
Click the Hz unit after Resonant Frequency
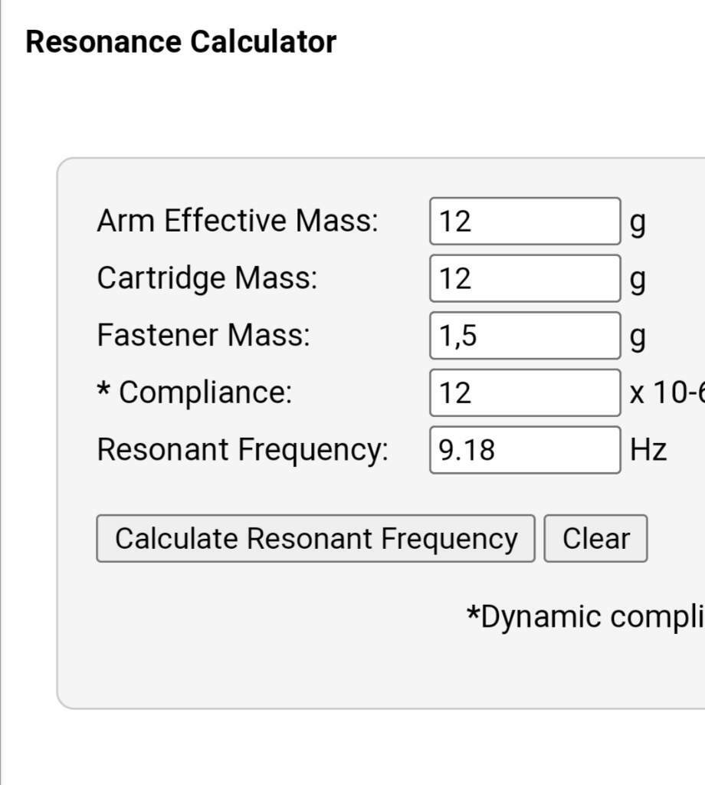pos(648,449)
